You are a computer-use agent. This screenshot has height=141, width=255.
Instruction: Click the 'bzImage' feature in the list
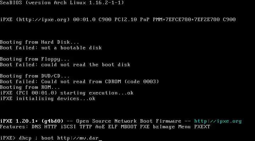[164, 127]
